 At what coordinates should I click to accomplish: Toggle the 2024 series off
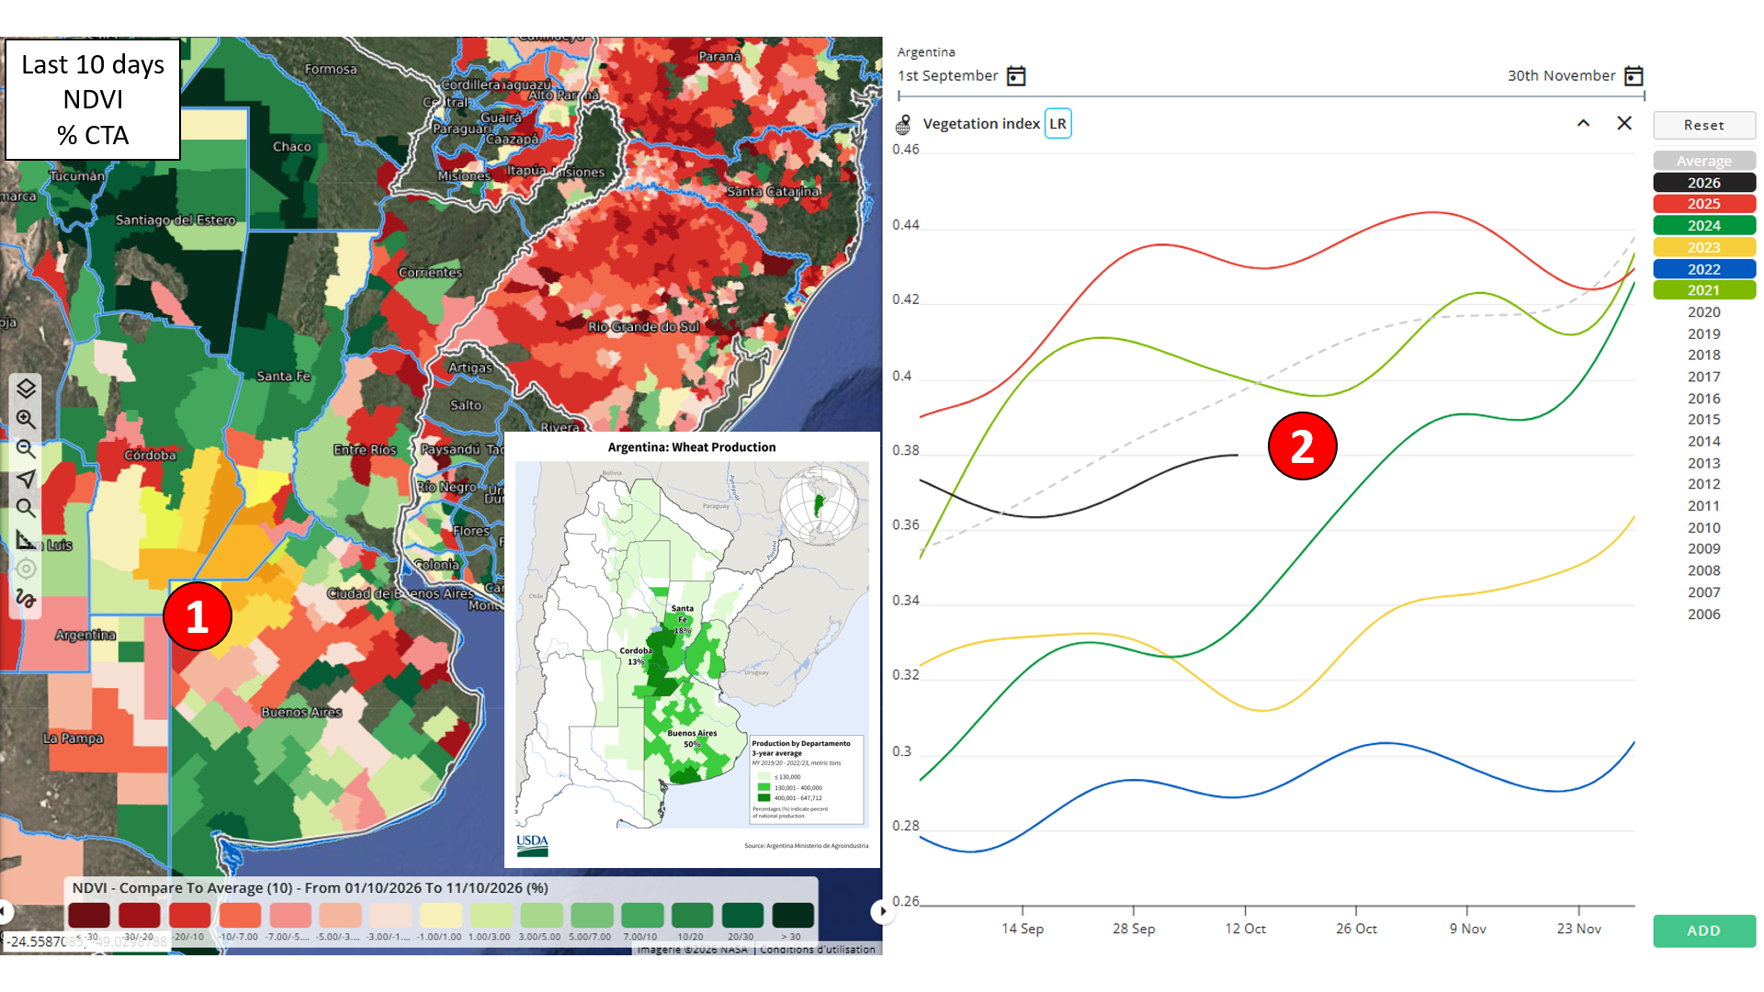[x=1704, y=225]
